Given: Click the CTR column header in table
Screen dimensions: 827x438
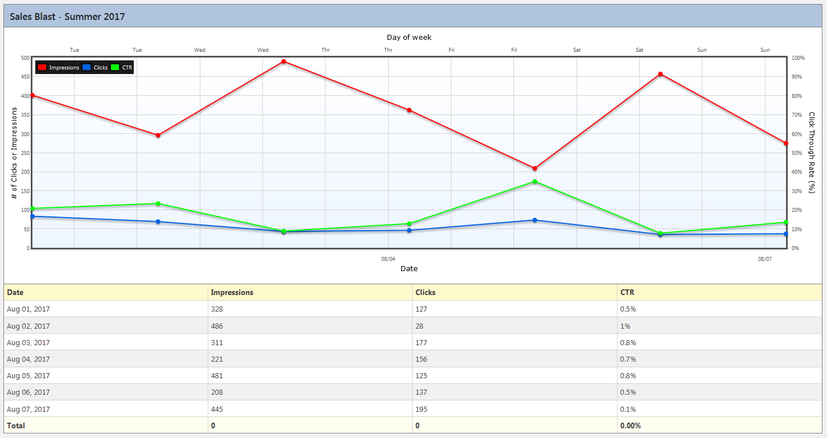Looking at the screenshot, I should tap(627, 292).
